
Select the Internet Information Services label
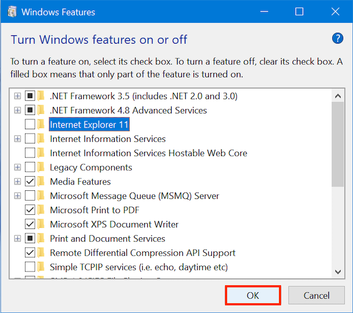click(108, 139)
